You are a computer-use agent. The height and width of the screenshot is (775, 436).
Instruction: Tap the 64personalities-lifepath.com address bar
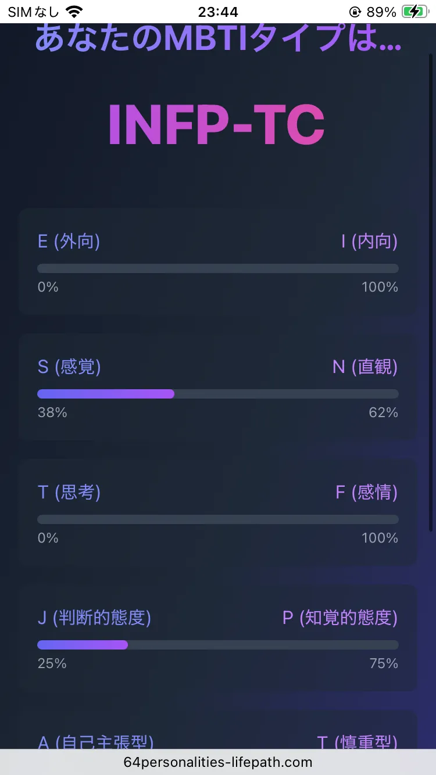218,762
